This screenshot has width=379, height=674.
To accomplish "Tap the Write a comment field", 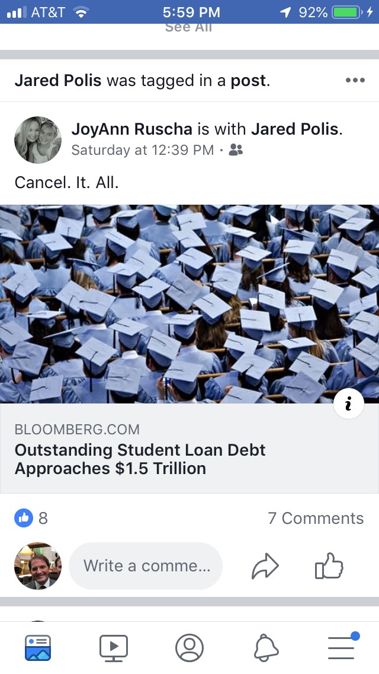I will (x=146, y=566).
